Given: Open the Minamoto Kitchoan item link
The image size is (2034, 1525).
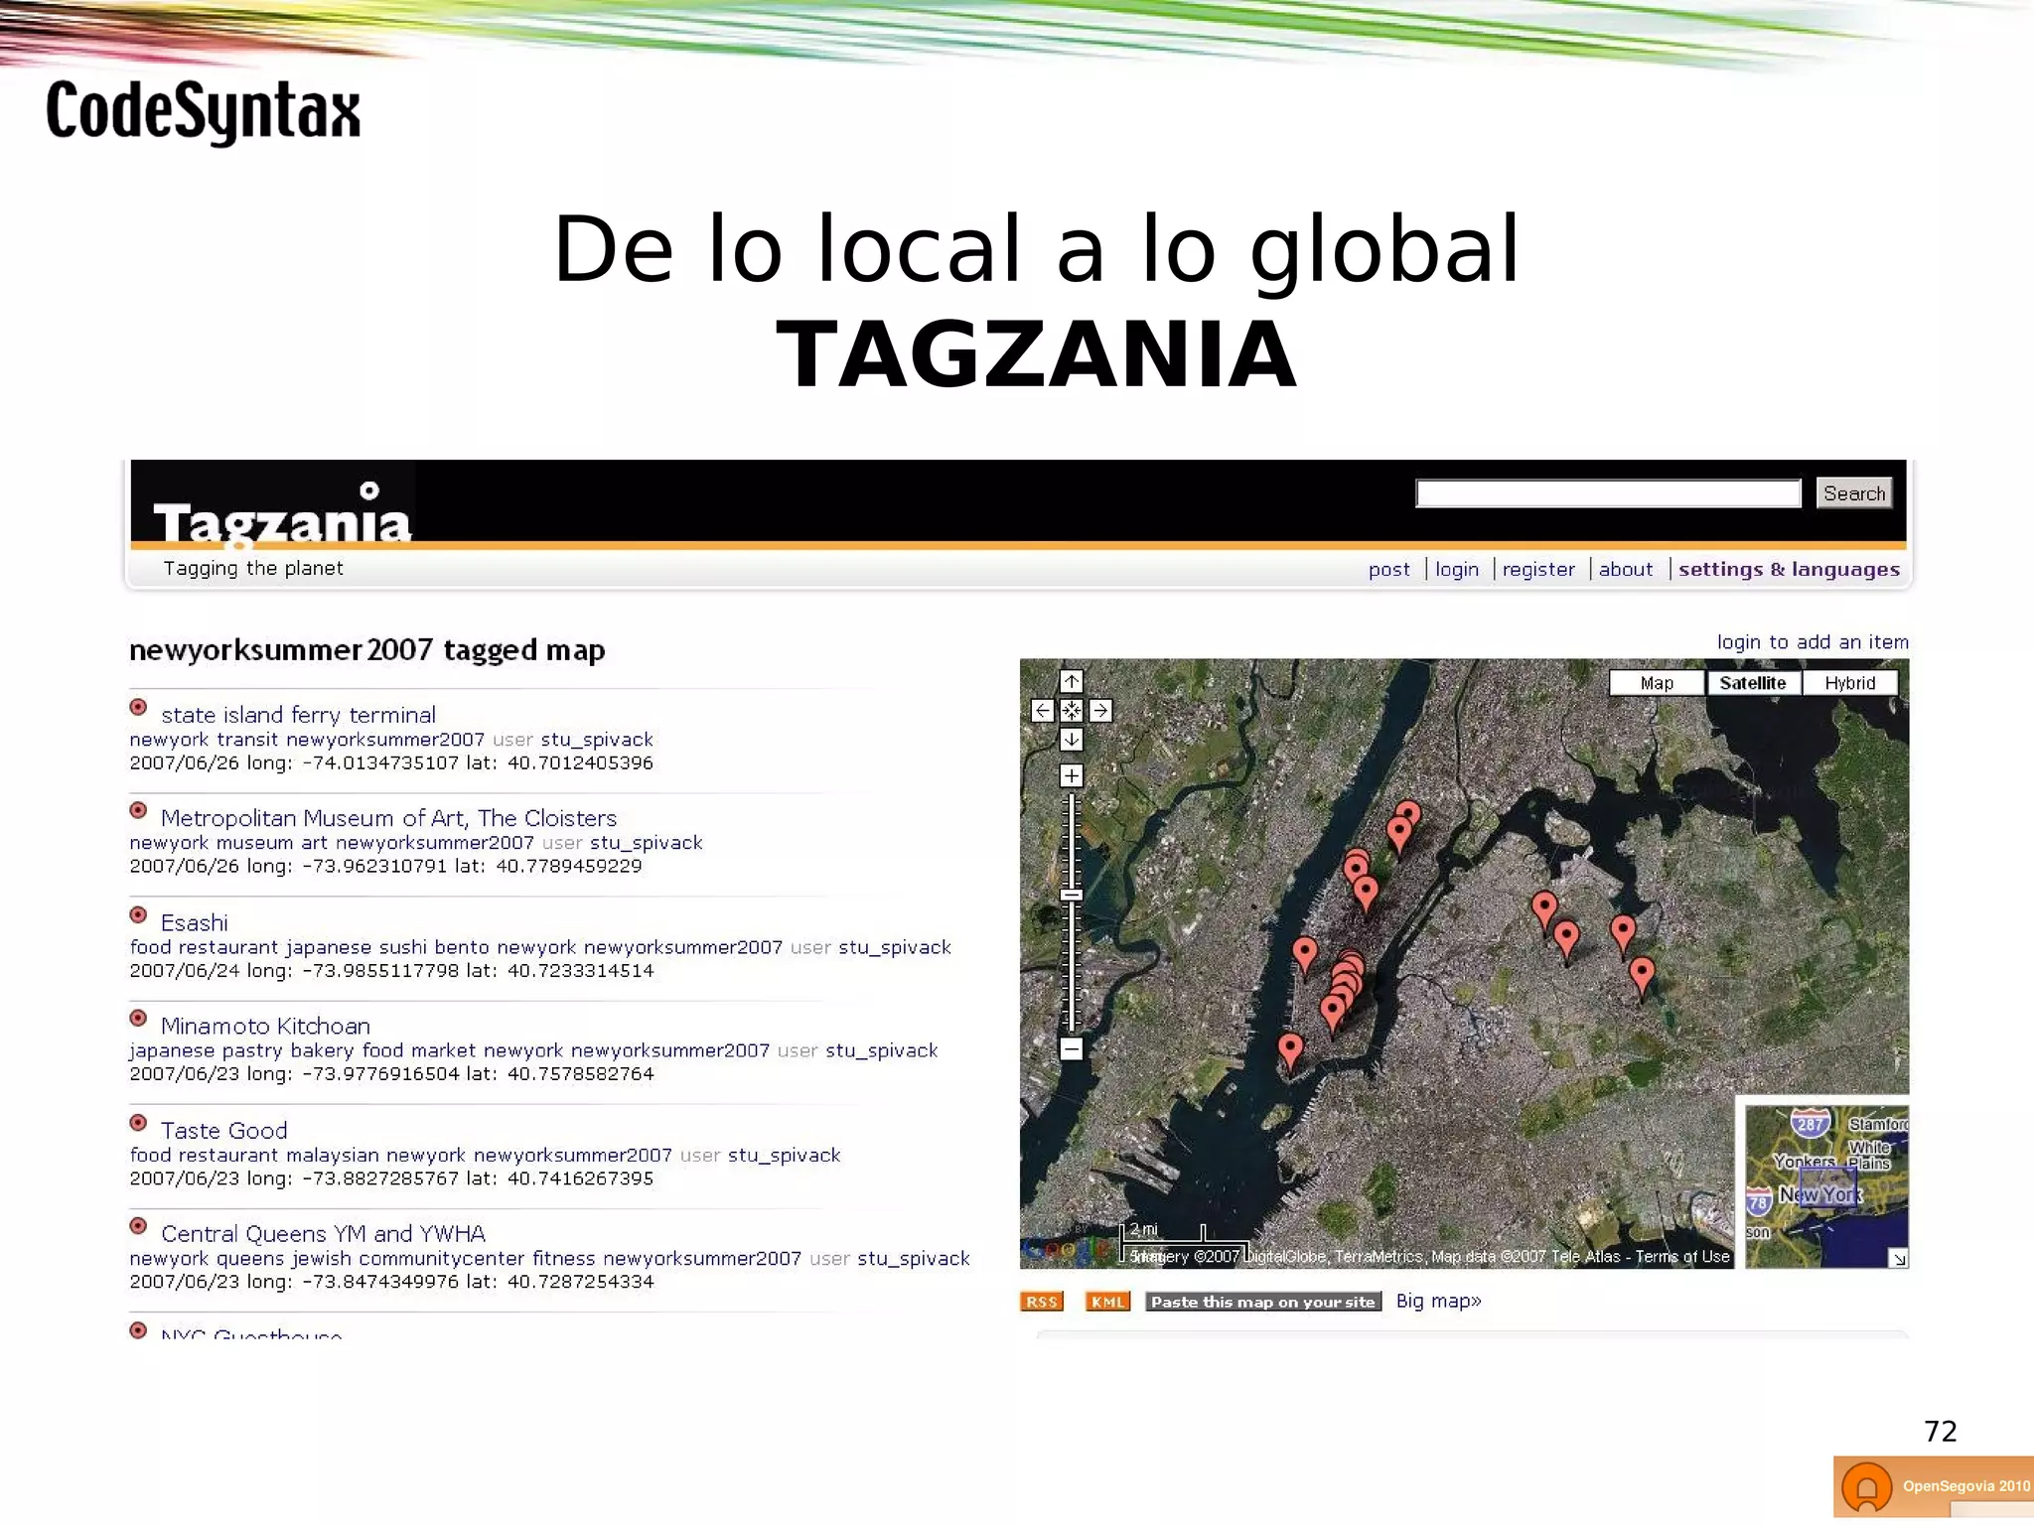Looking at the screenshot, I should click(x=265, y=1026).
